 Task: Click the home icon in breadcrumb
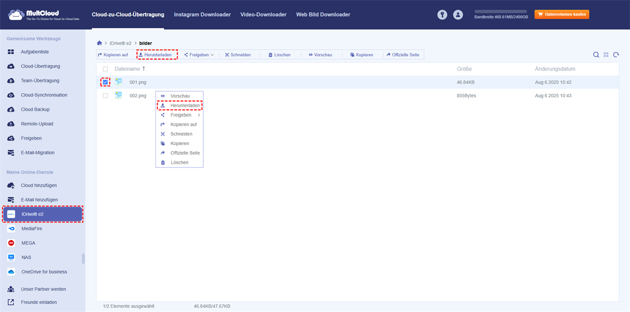(99, 43)
